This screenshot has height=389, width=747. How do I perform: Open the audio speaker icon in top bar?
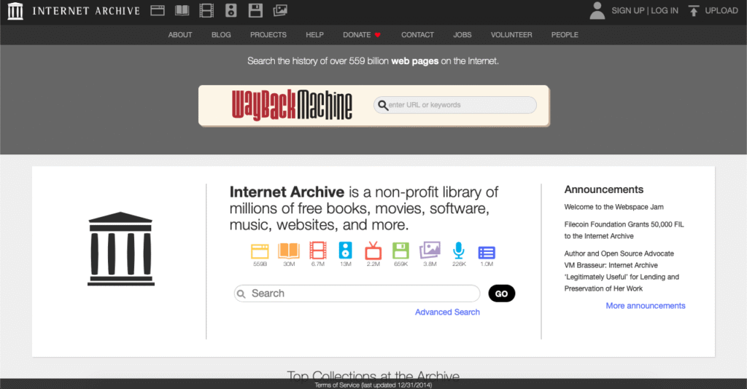[x=231, y=10]
